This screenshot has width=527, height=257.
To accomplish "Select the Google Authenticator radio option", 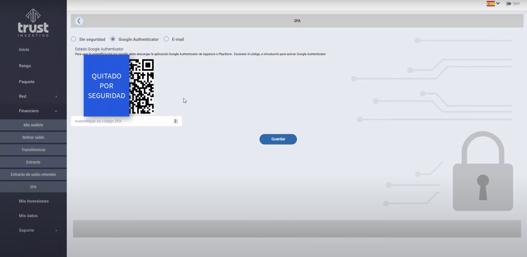I will pos(113,39).
